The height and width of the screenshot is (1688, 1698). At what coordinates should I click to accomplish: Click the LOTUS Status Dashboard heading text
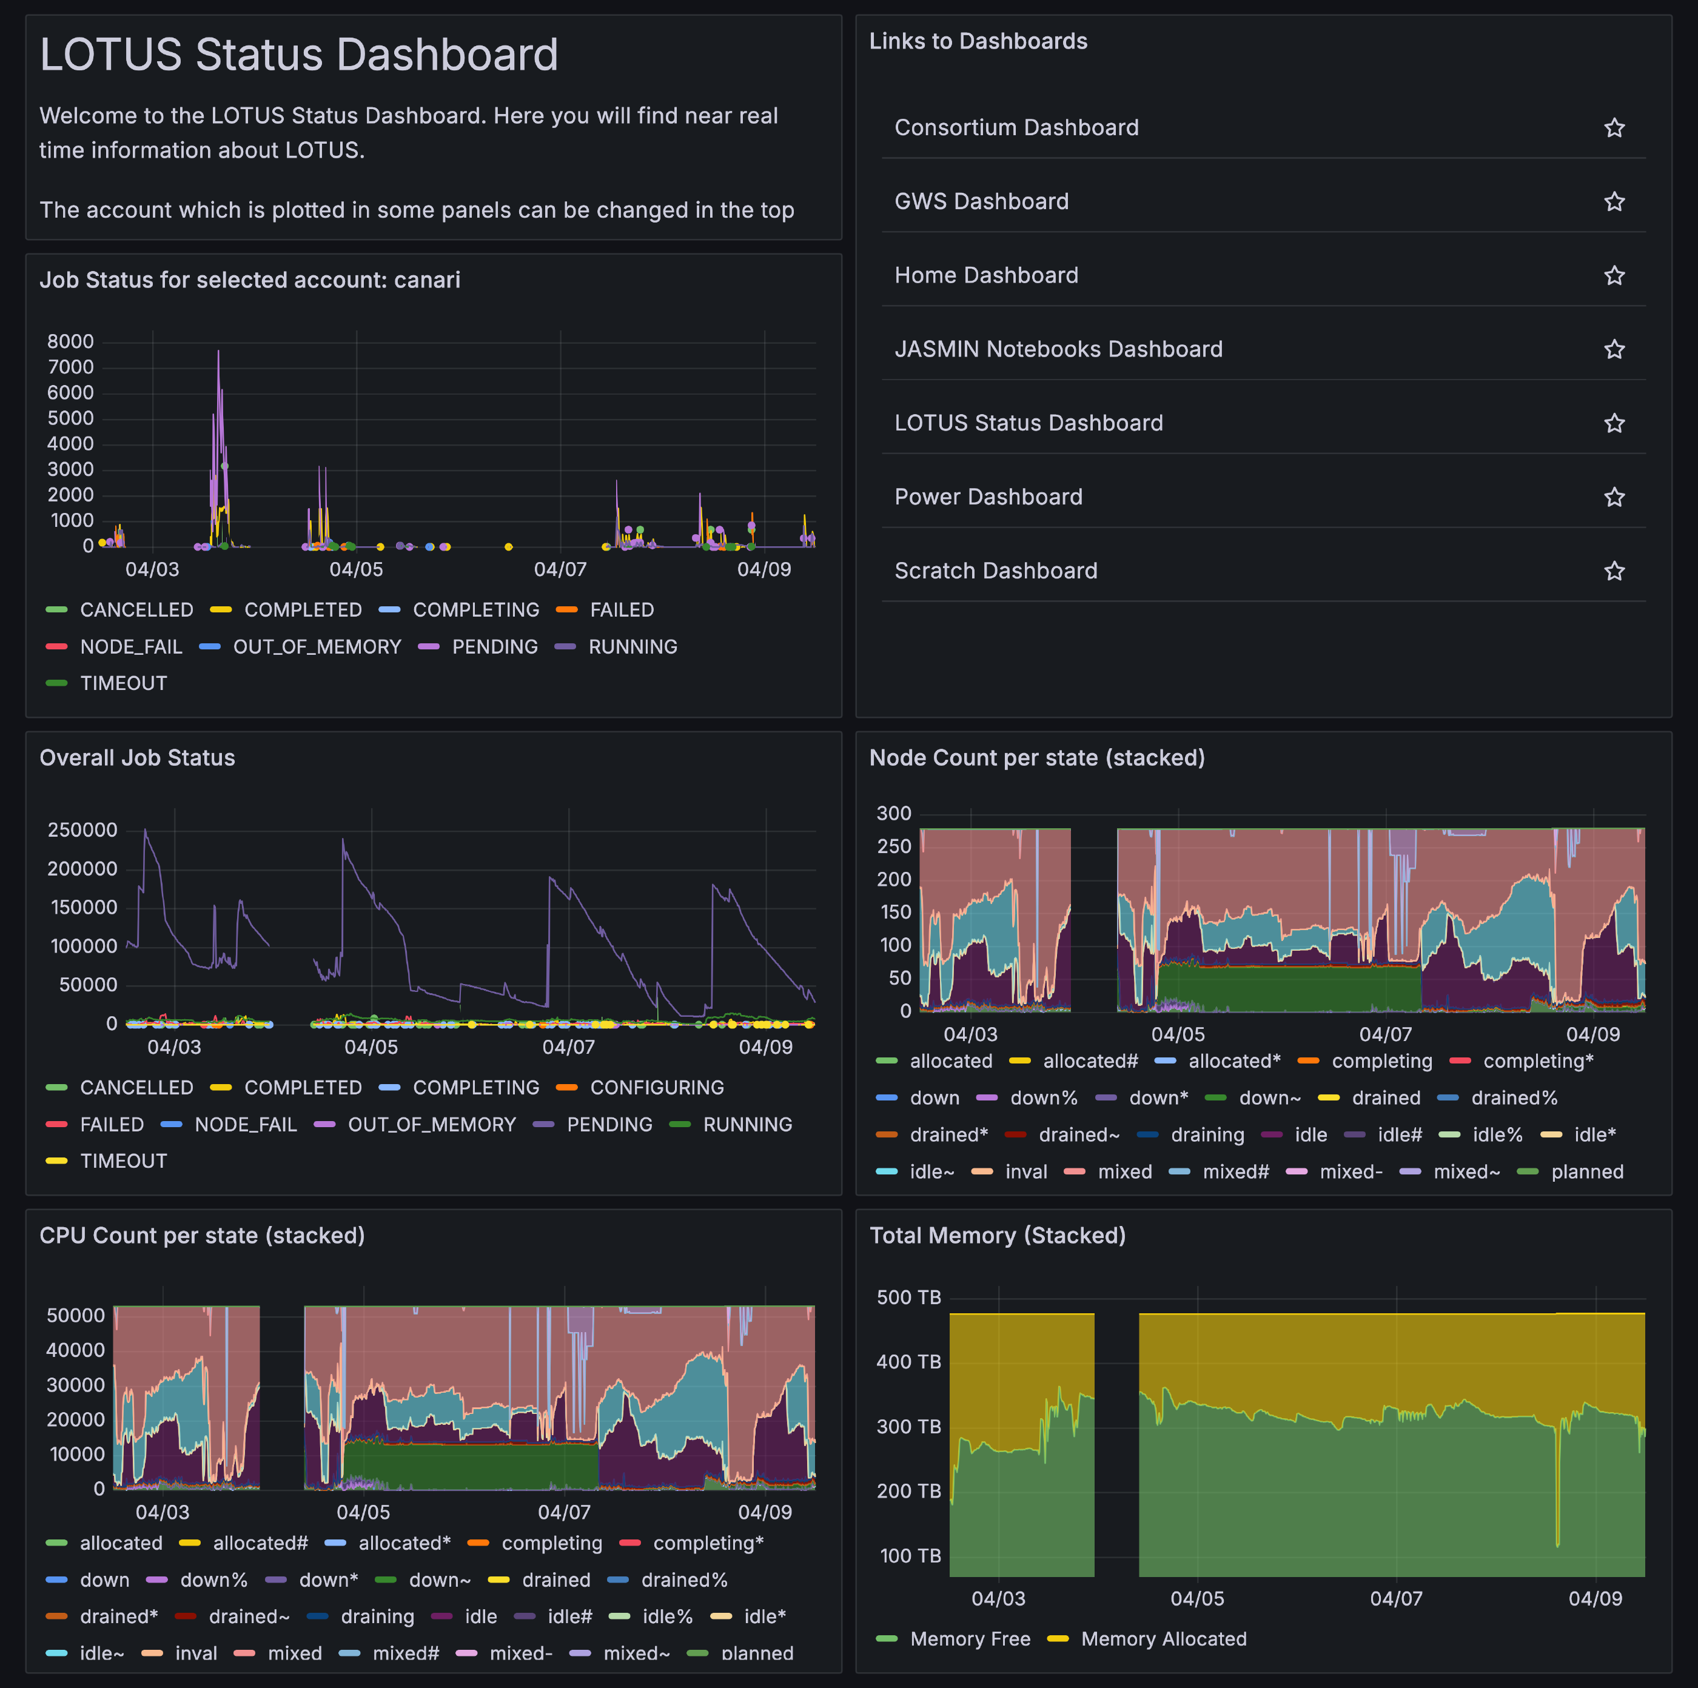(299, 55)
